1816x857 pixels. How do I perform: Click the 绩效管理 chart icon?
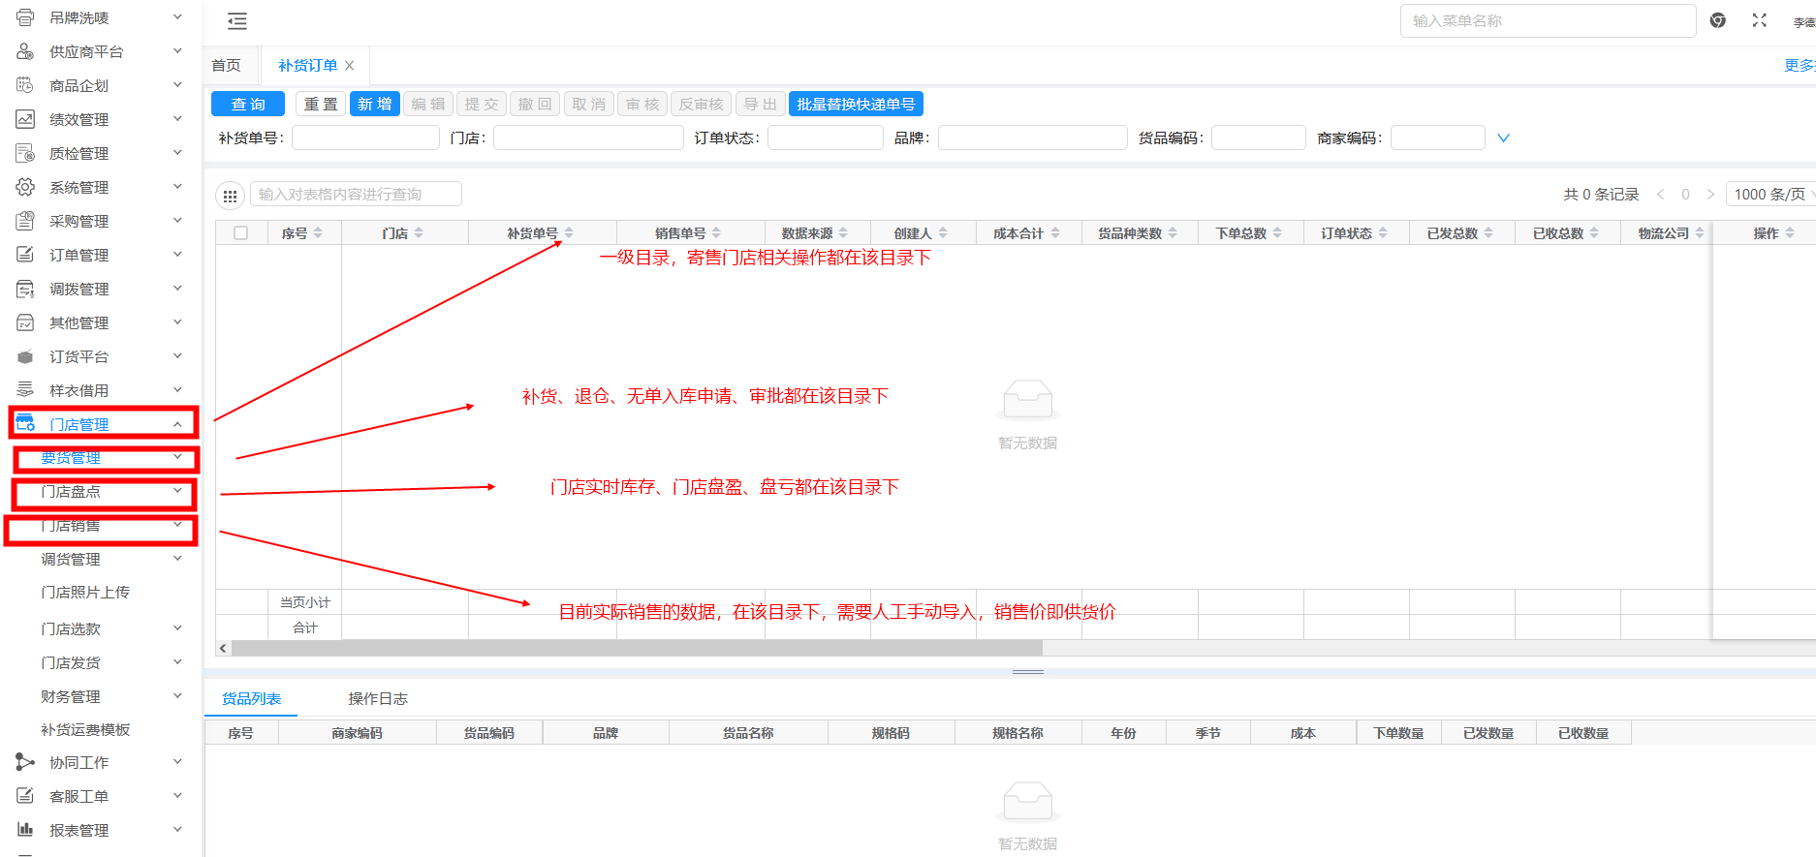(25, 119)
